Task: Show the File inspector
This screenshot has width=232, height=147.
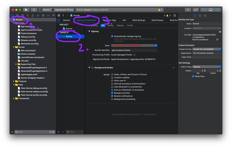Action: click(x=195, y=15)
